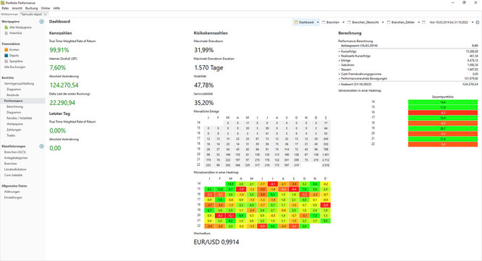482x261 pixels.
Task: Click the orange Konten icon in sidebar
Action: pos(6,49)
